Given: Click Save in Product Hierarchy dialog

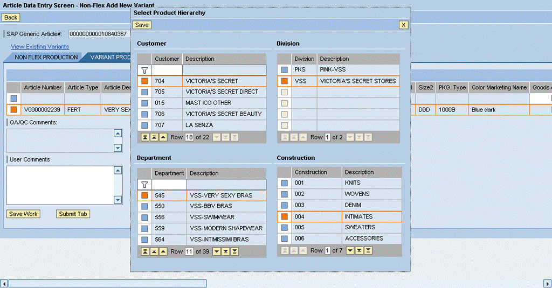Looking at the screenshot, I should click(142, 25).
